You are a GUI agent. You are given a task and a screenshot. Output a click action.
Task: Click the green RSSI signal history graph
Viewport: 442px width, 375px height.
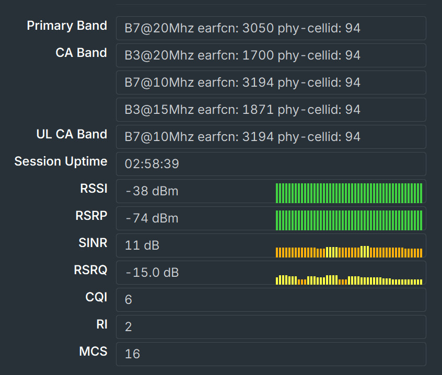pos(349,193)
